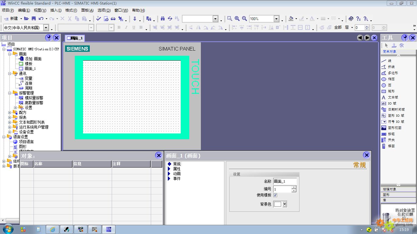Select the 开关 (Switch) tool
This screenshot has width=417, height=234.
(x=388, y=140)
